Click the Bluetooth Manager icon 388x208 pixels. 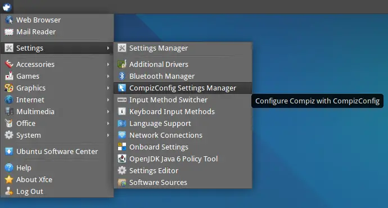tap(122, 76)
